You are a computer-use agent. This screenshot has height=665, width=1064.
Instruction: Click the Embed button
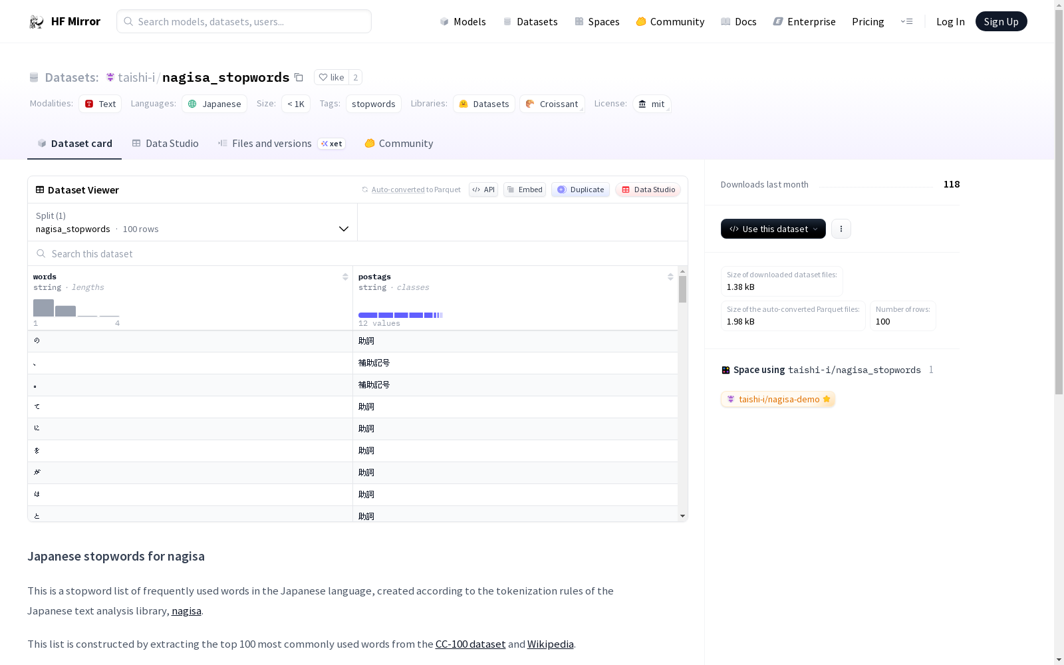click(525, 190)
